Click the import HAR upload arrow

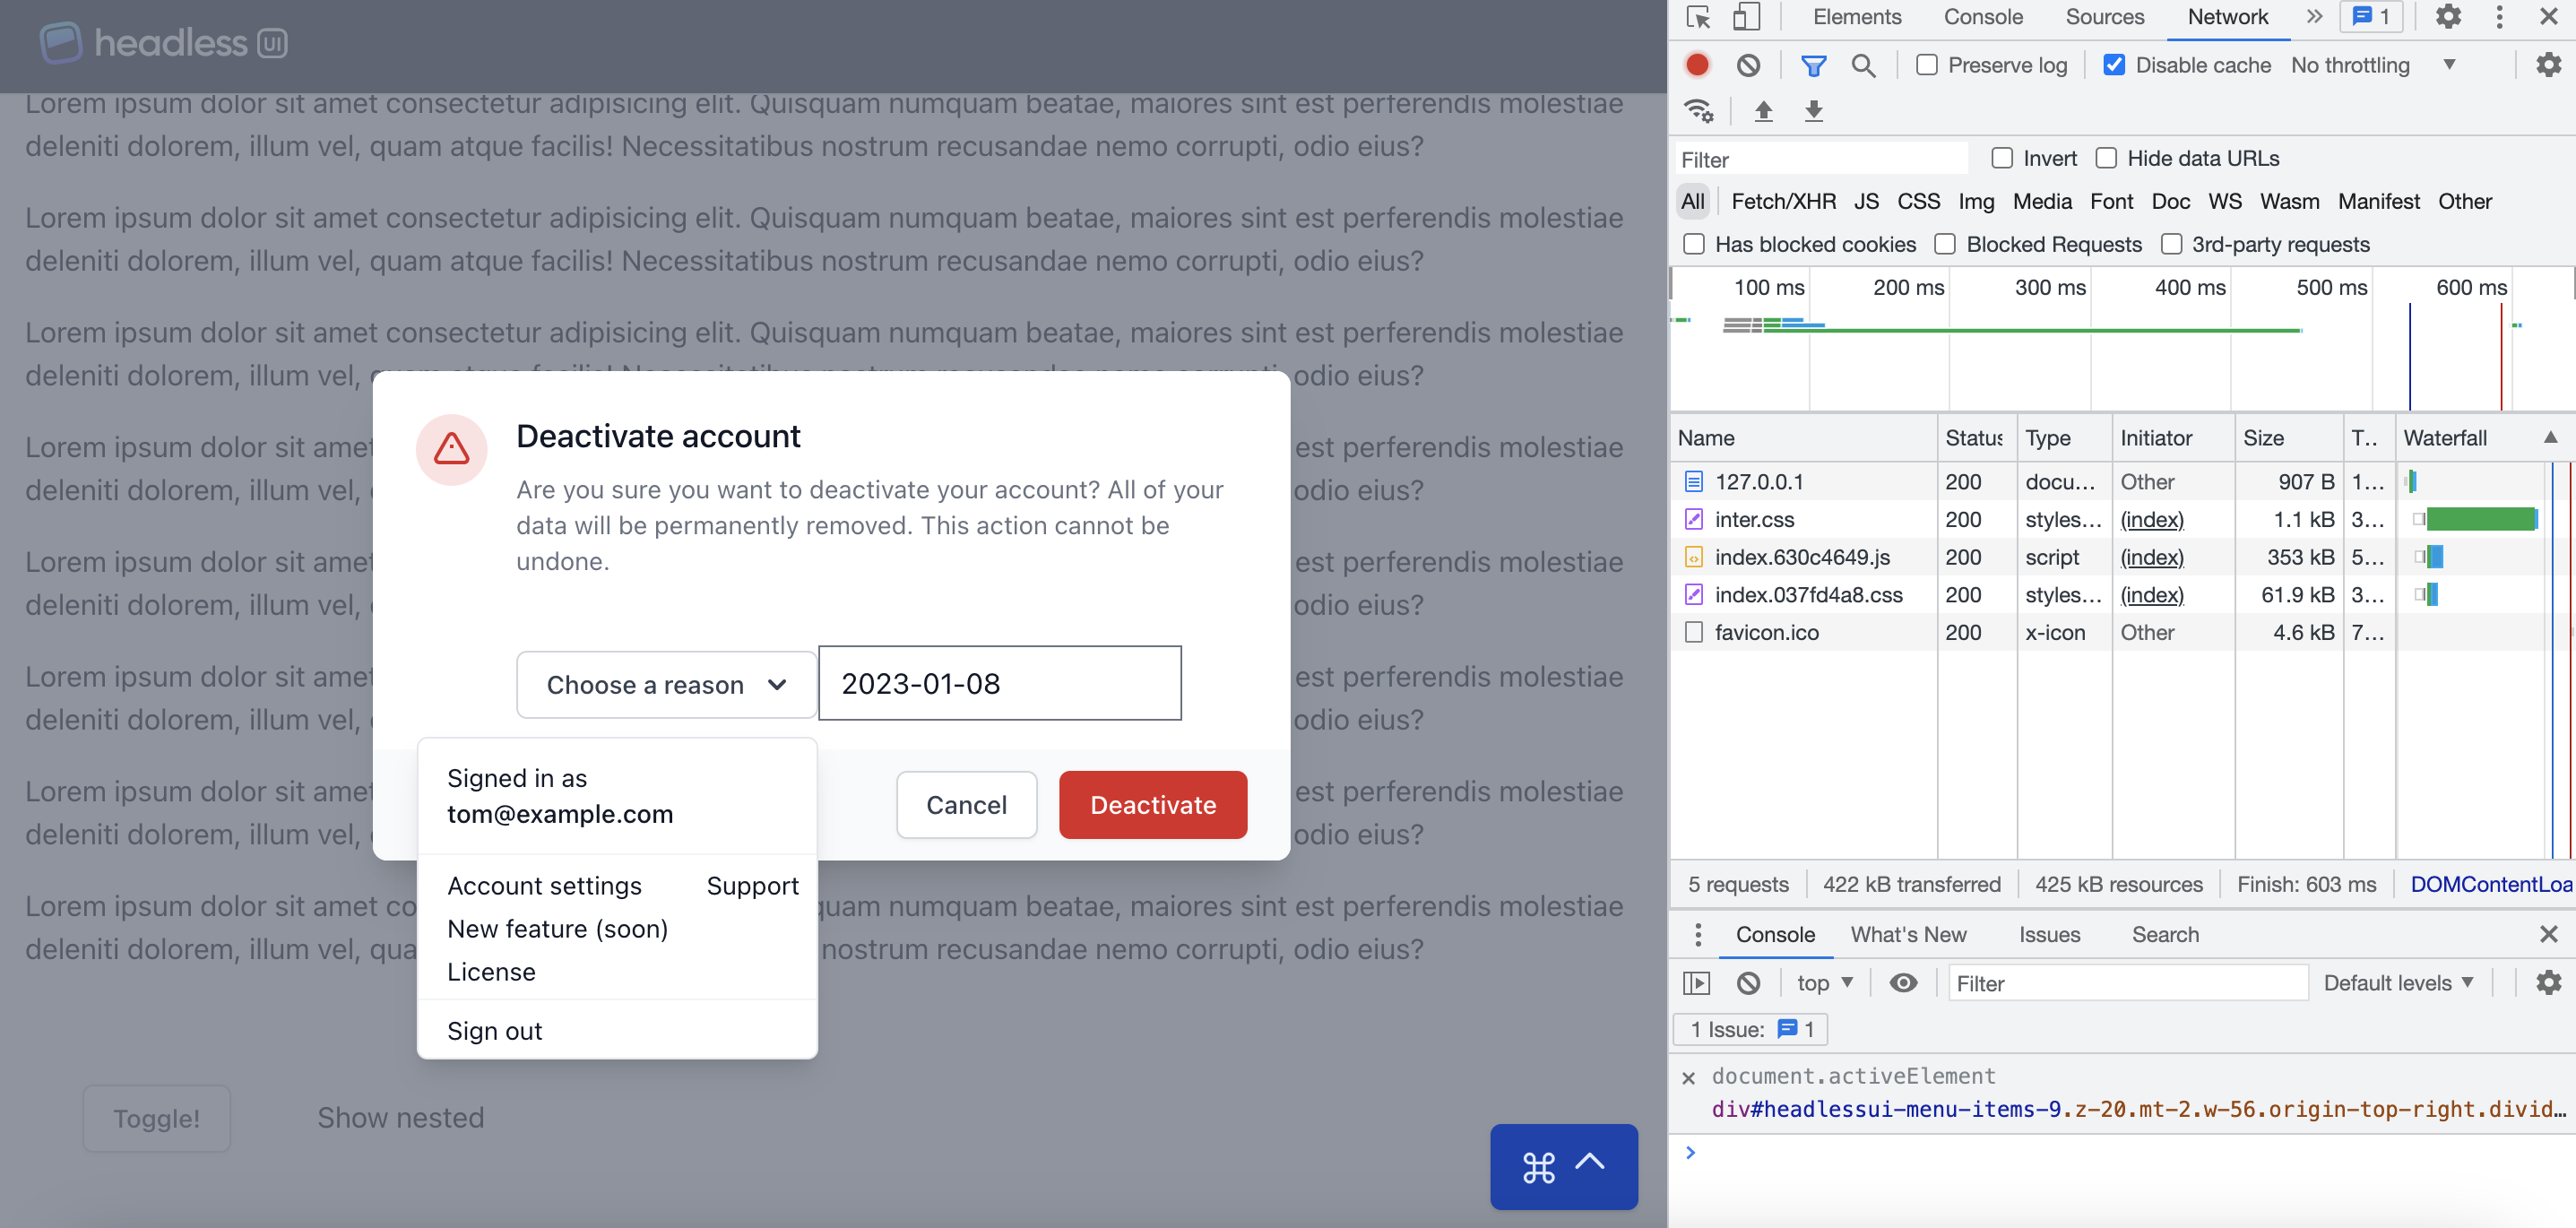point(1764,110)
